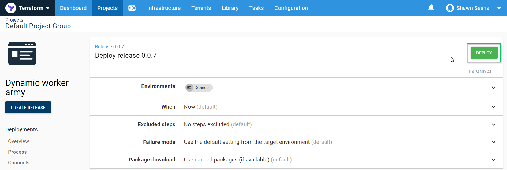This screenshot has width=507, height=170.
Task: Open the Release 0.0.7 link
Action: tap(109, 47)
